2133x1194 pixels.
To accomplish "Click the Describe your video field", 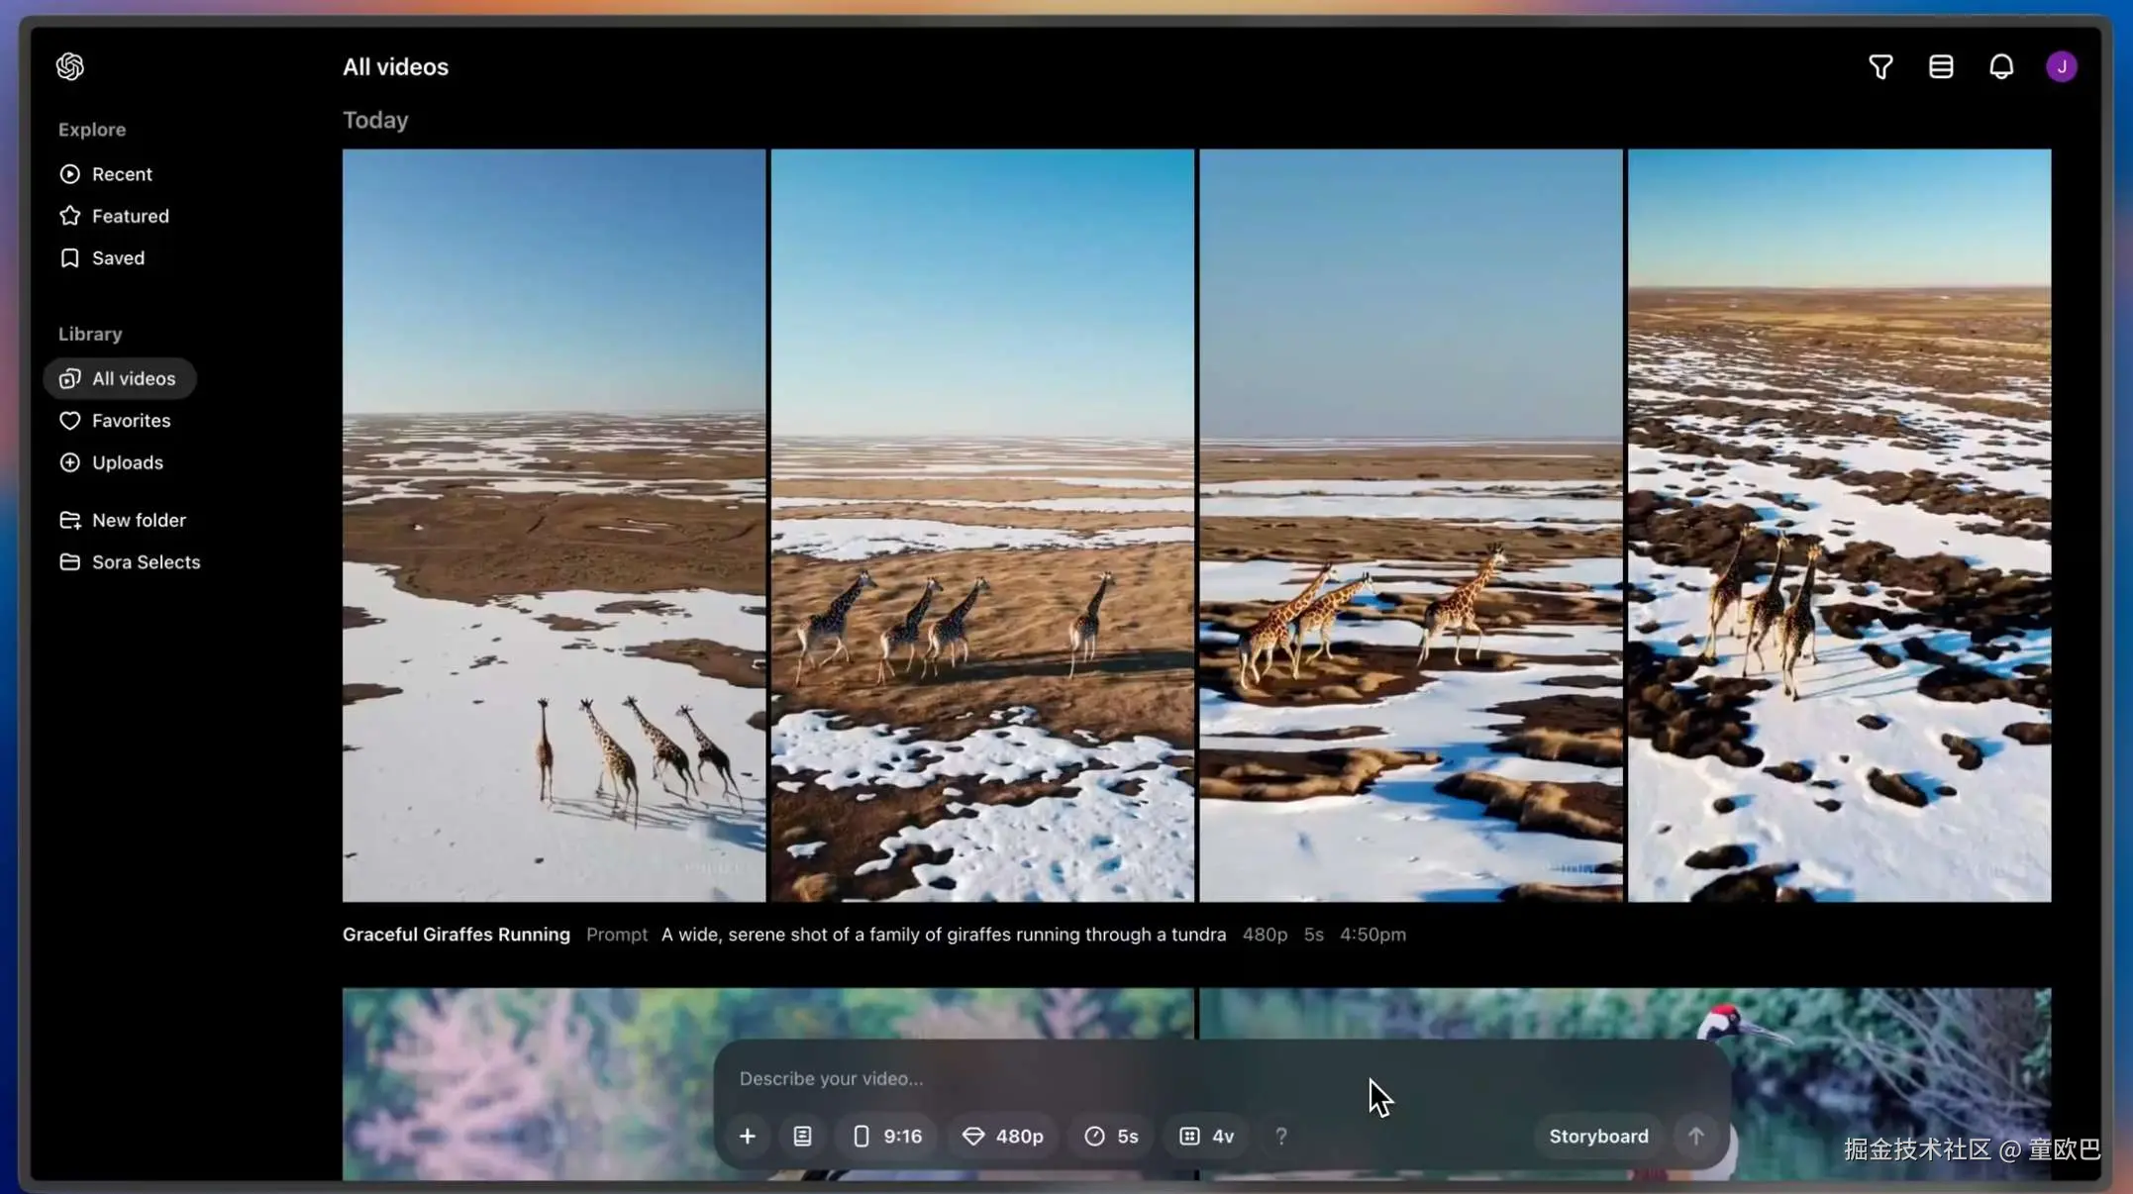I will (x=1040, y=1078).
